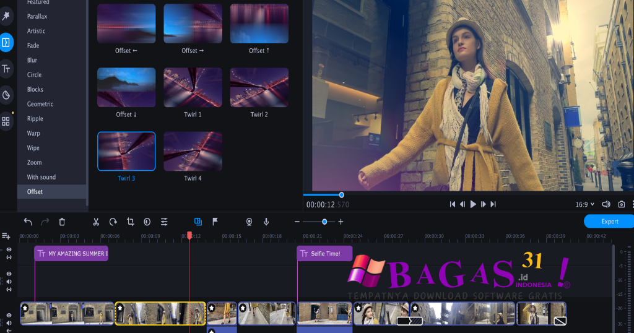Select the Selfie Time! title clip

click(324, 253)
